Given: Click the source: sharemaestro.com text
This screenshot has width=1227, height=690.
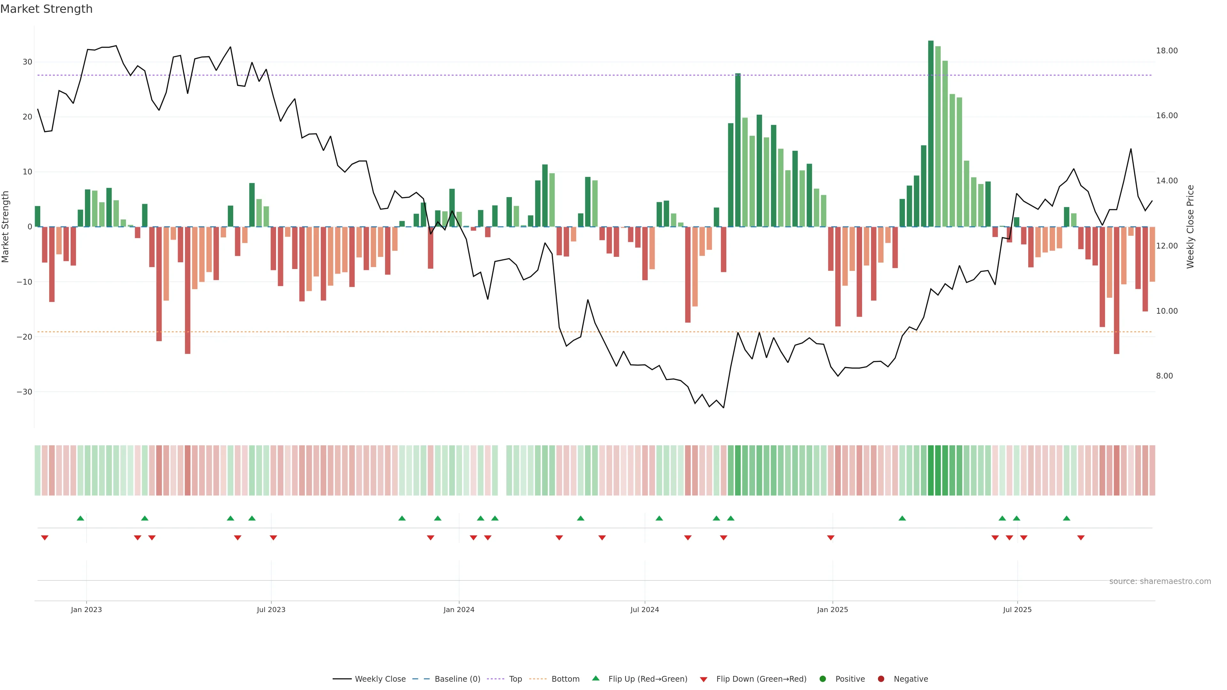Looking at the screenshot, I should click(1160, 581).
